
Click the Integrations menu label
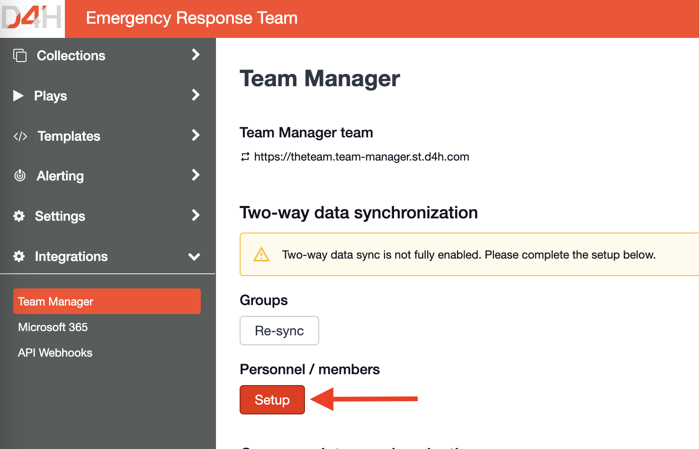pyautogui.click(x=72, y=256)
